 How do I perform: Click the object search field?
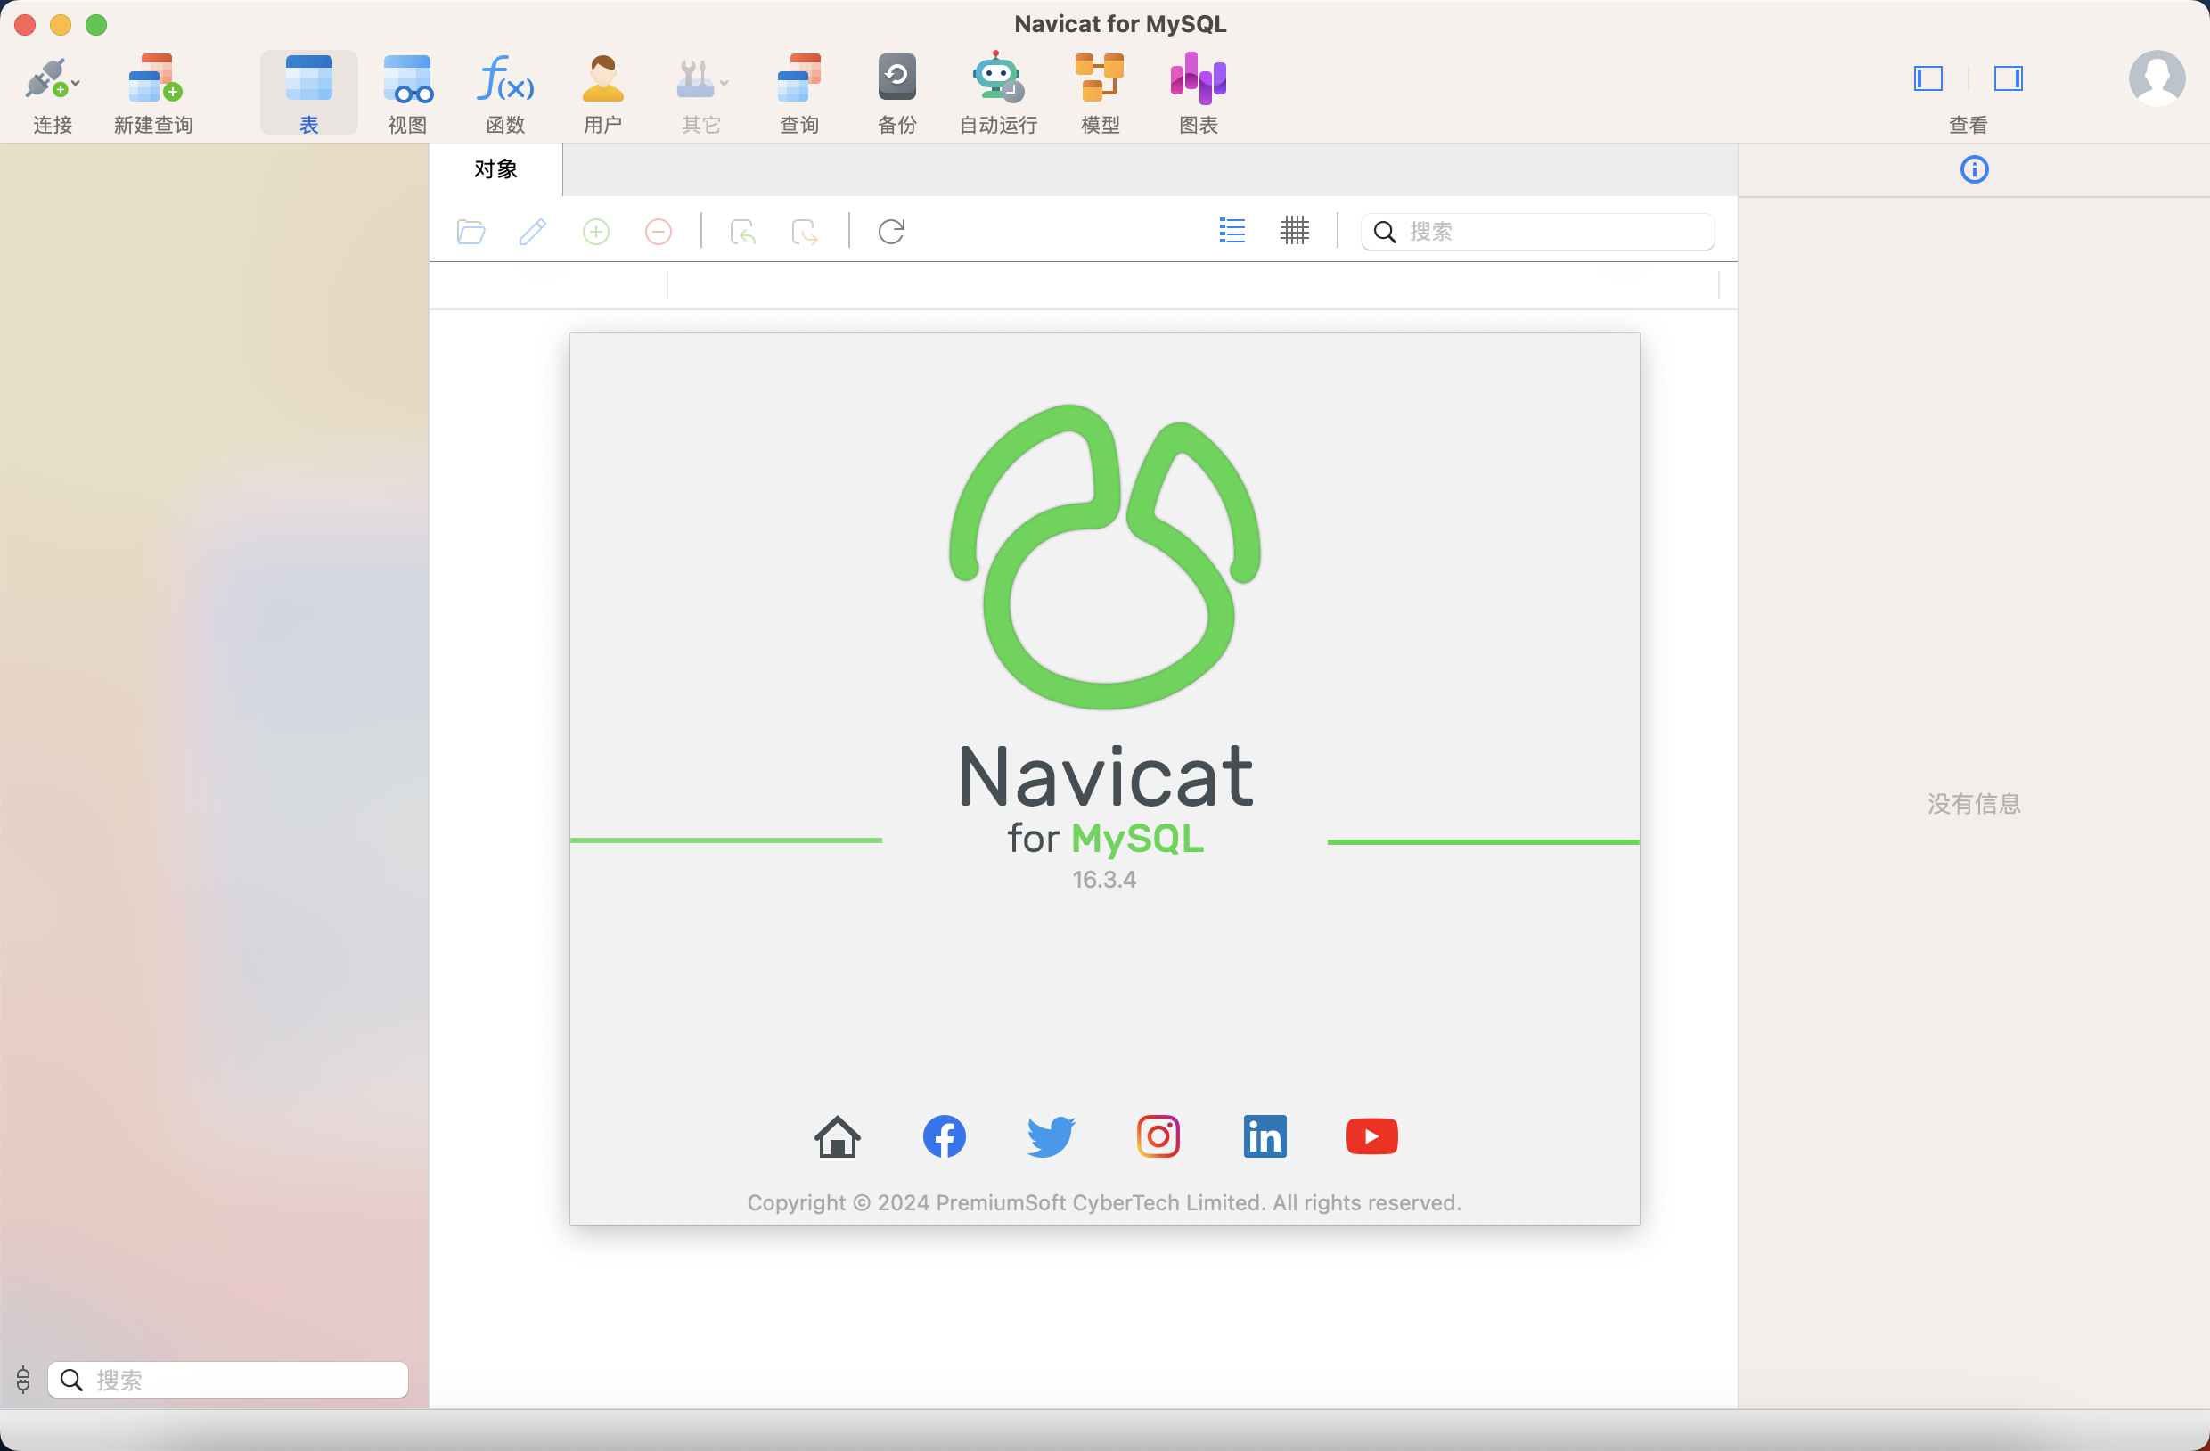point(1538,232)
